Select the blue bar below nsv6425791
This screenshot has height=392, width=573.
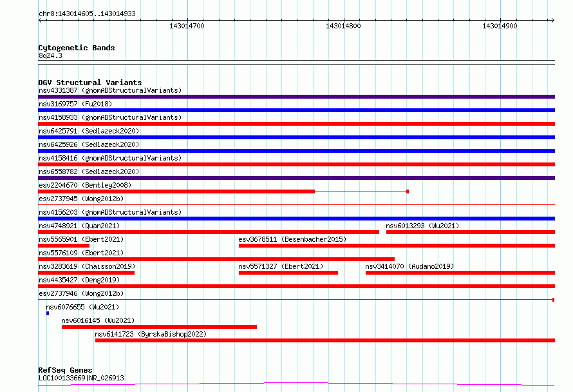click(x=296, y=137)
